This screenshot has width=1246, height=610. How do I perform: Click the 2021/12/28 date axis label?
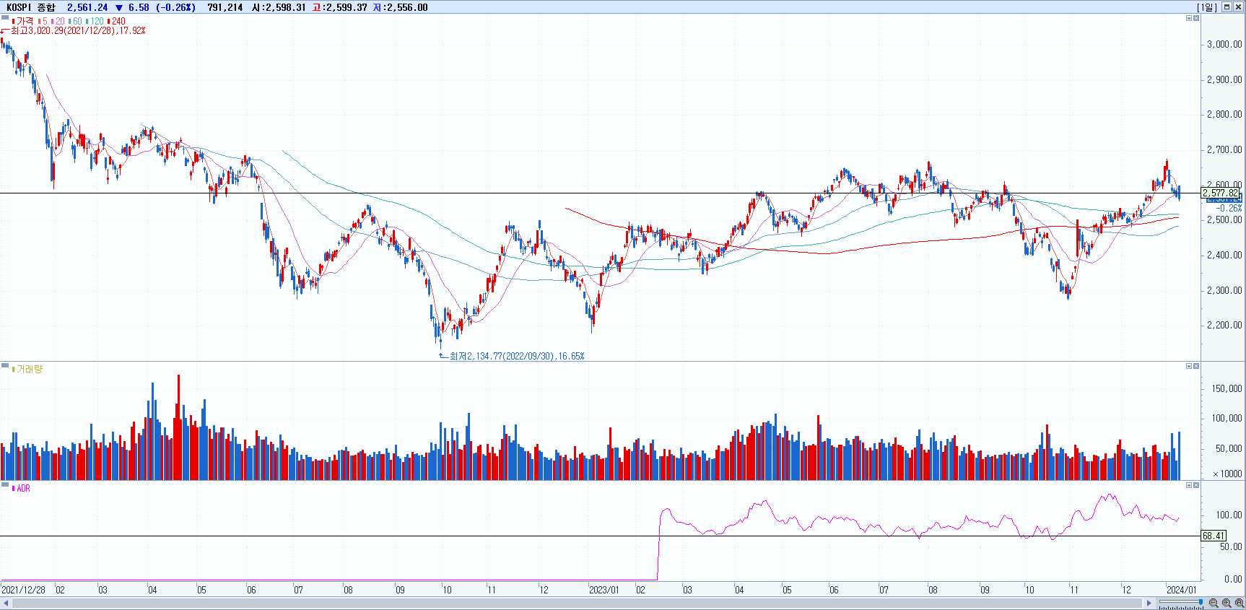pyautogui.click(x=24, y=590)
